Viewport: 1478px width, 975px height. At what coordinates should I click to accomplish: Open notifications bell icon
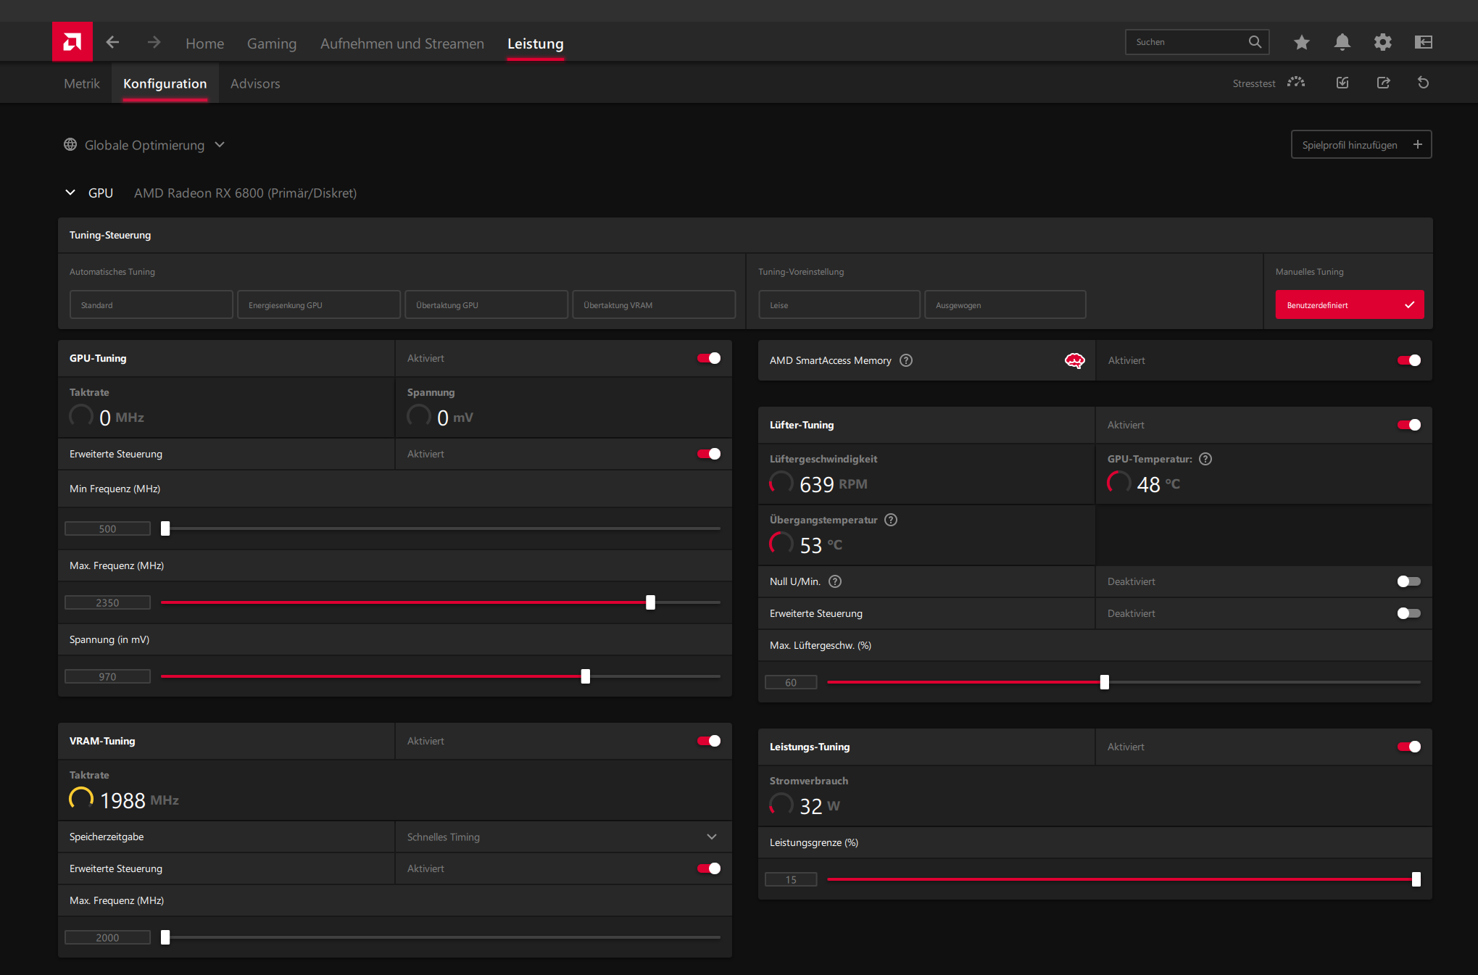click(1342, 42)
